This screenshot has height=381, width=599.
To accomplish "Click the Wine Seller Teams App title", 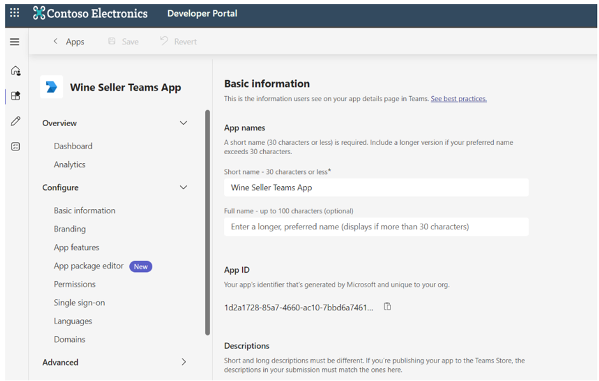I will click(126, 87).
